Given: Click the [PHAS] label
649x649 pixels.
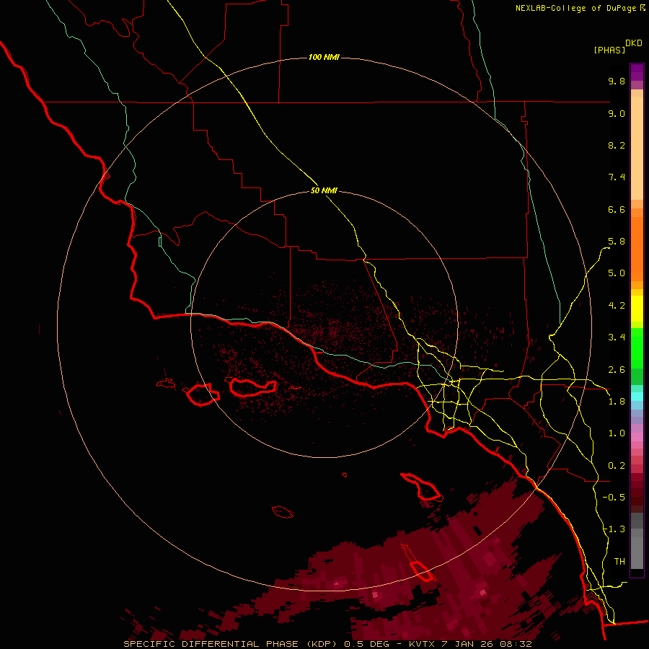Looking at the screenshot, I should tap(609, 50).
